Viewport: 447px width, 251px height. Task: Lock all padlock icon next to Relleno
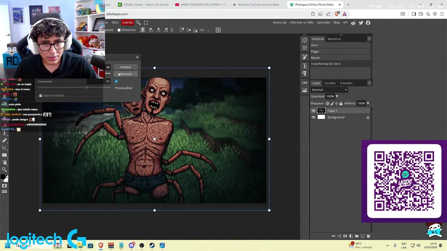[x=341, y=104]
